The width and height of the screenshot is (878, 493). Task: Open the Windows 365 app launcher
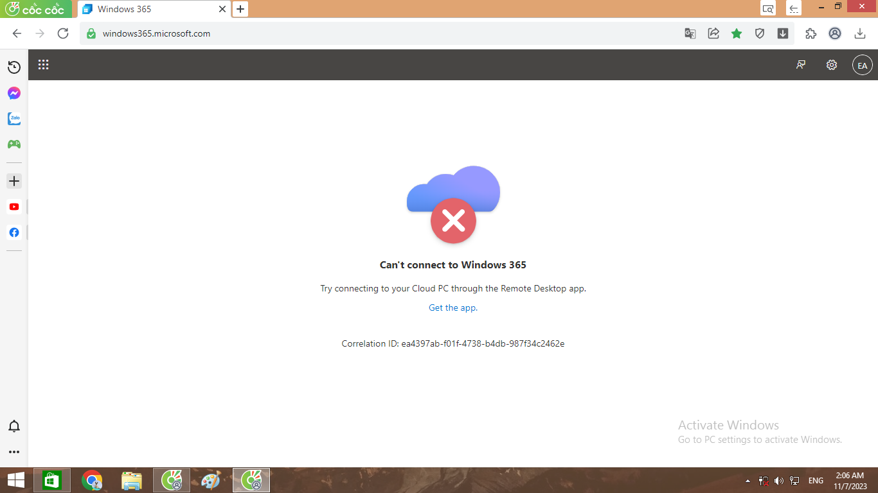pyautogui.click(x=44, y=64)
